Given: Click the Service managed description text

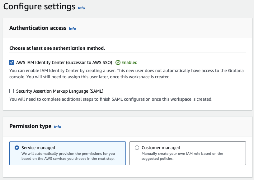Looking at the screenshot, I should (68, 156).
